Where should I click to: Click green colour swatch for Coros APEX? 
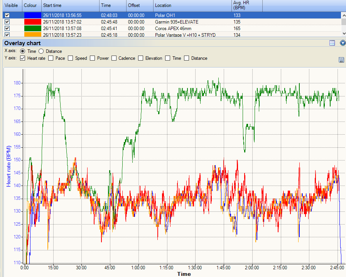pos(33,29)
